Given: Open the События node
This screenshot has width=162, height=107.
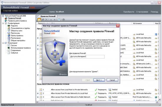Looking at the screenshot, I should 14,53.
